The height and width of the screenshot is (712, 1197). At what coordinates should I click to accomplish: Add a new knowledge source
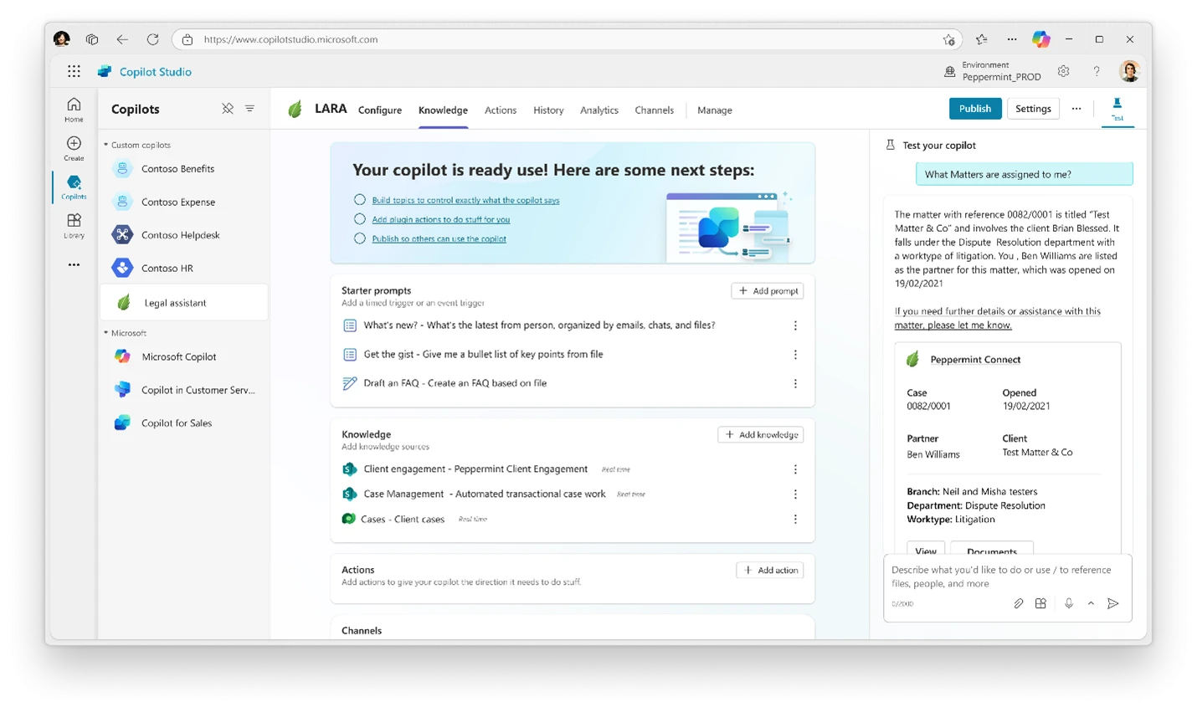(759, 434)
